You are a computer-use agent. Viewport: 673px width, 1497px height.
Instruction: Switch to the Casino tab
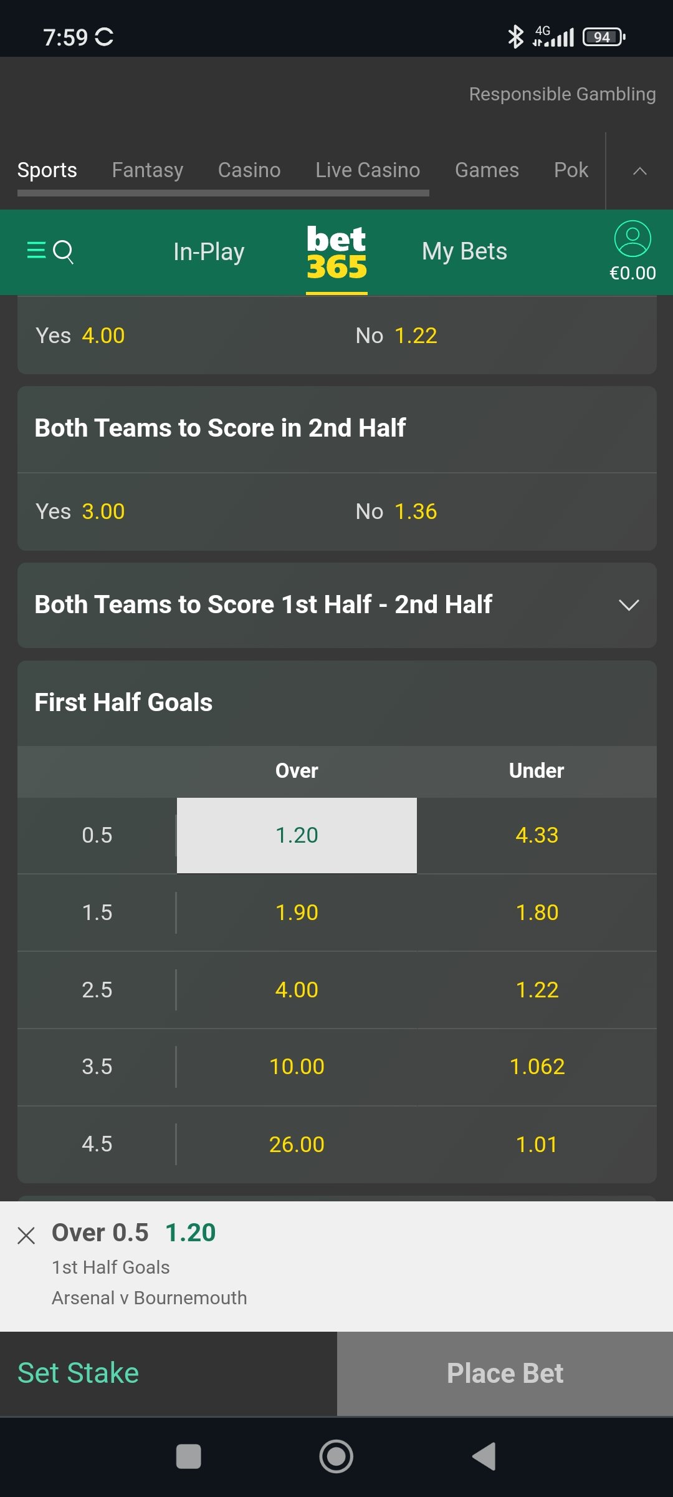point(249,170)
